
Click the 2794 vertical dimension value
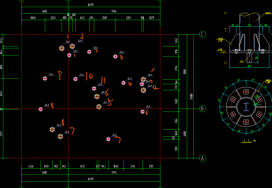pyautogui.click(x=176, y=68)
